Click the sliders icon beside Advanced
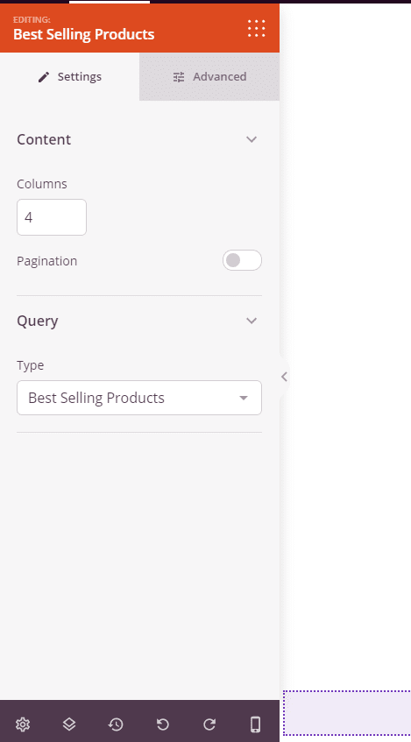 (x=179, y=77)
